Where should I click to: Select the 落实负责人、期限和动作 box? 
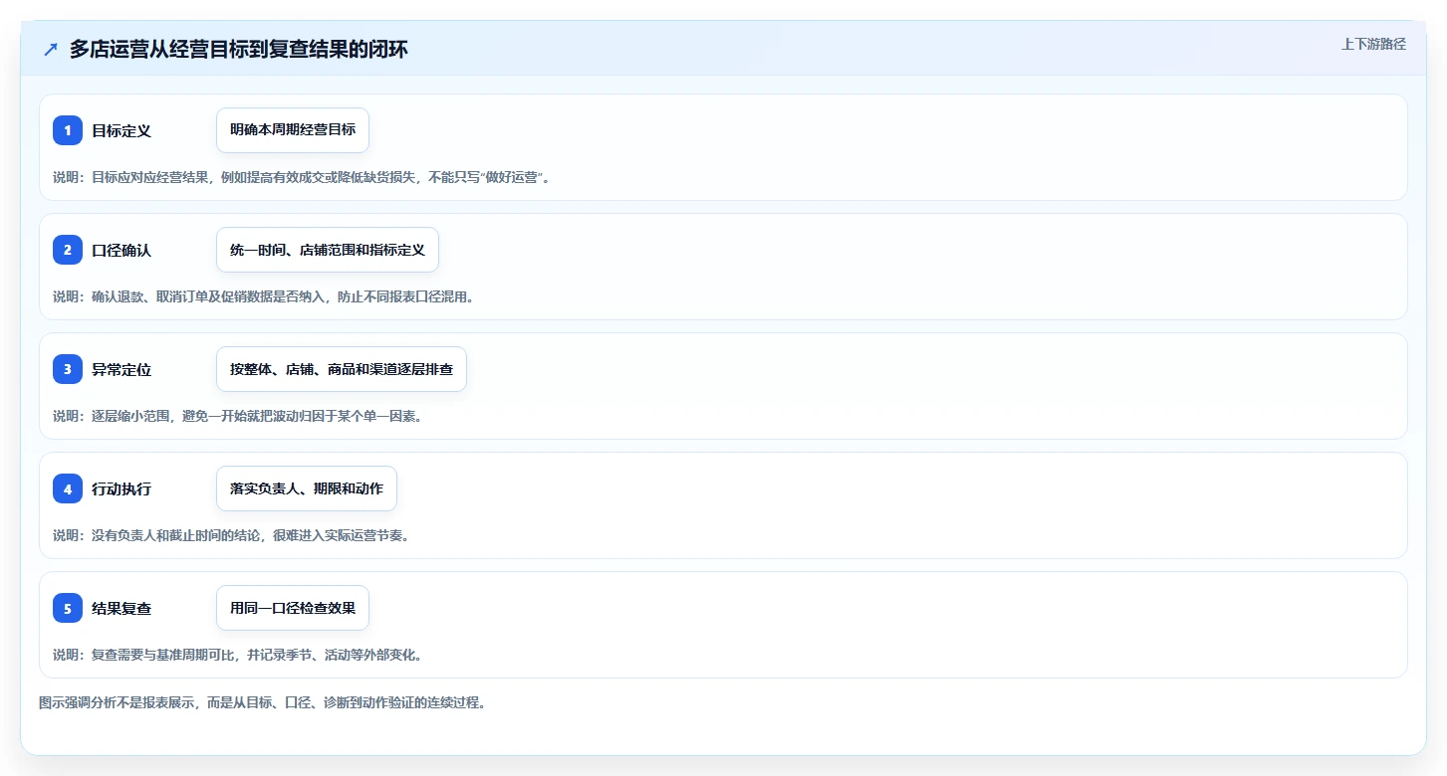click(307, 488)
